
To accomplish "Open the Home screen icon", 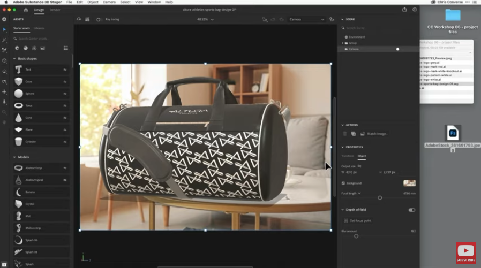I will click(26, 10).
